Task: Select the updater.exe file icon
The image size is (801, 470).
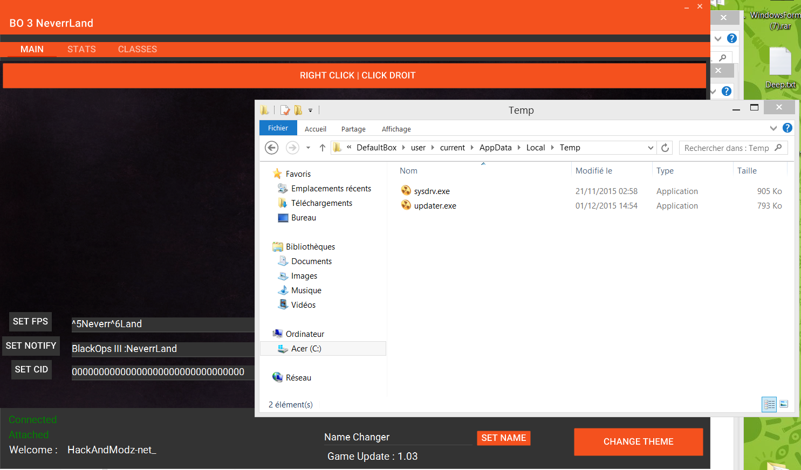Action: coord(406,205)
